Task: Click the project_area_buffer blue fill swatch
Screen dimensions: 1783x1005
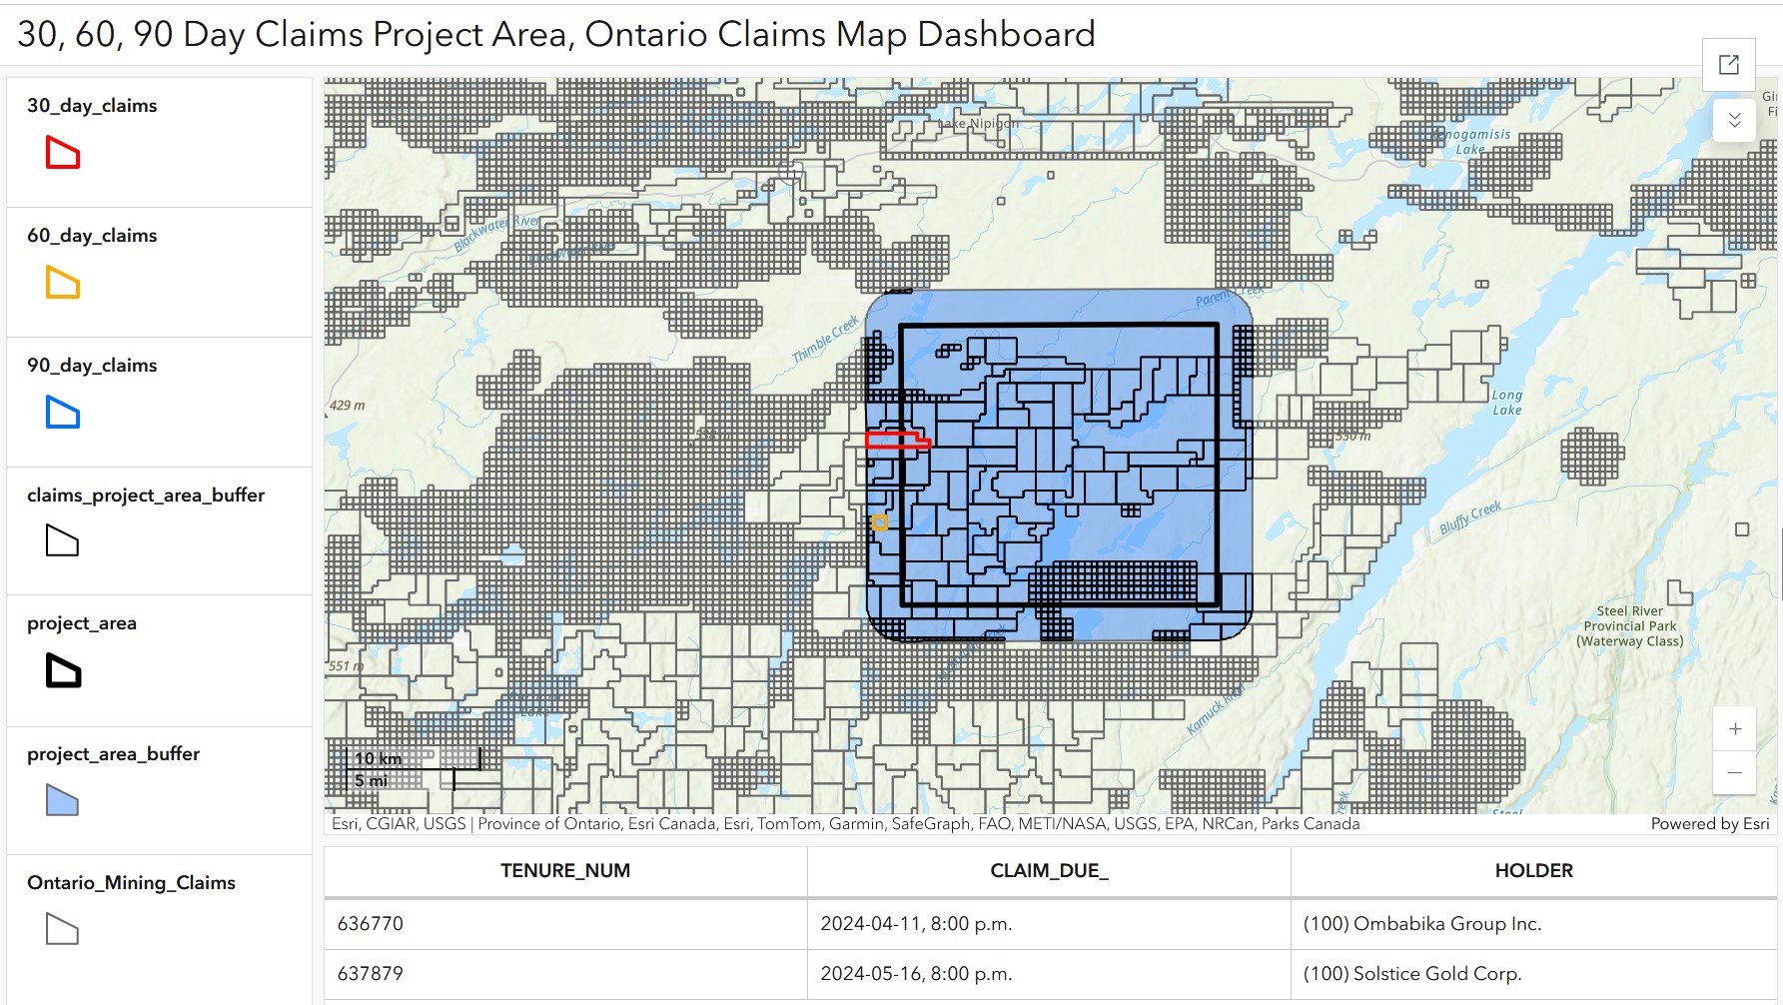Action: pos(62,800)
